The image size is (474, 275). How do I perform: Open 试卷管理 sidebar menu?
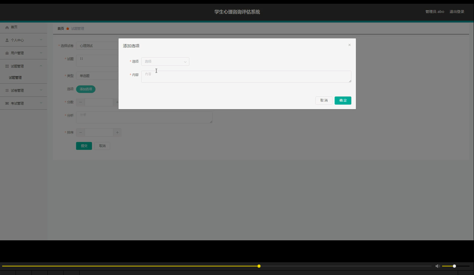click(23, 90)
